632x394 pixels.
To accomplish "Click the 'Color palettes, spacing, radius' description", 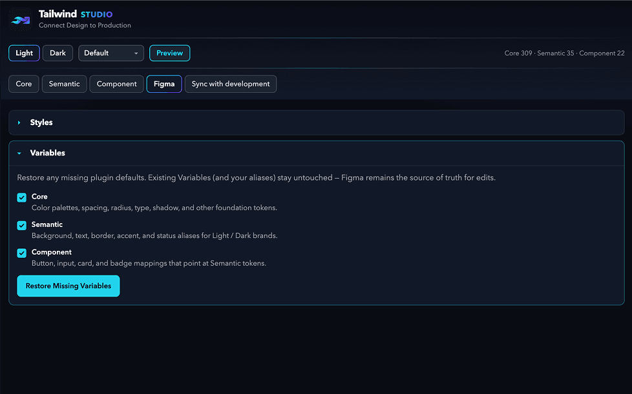I will pyautogui.click(x=154, y=208).
